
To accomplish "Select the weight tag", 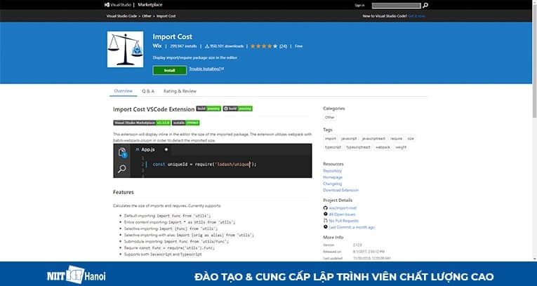I will click(x=401, y=147).
